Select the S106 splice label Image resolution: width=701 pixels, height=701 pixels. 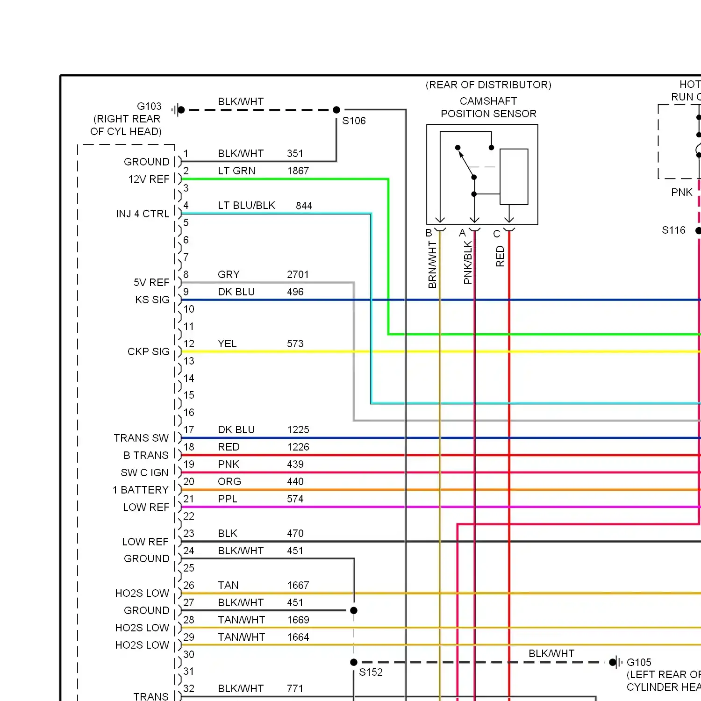coord(354,121)
